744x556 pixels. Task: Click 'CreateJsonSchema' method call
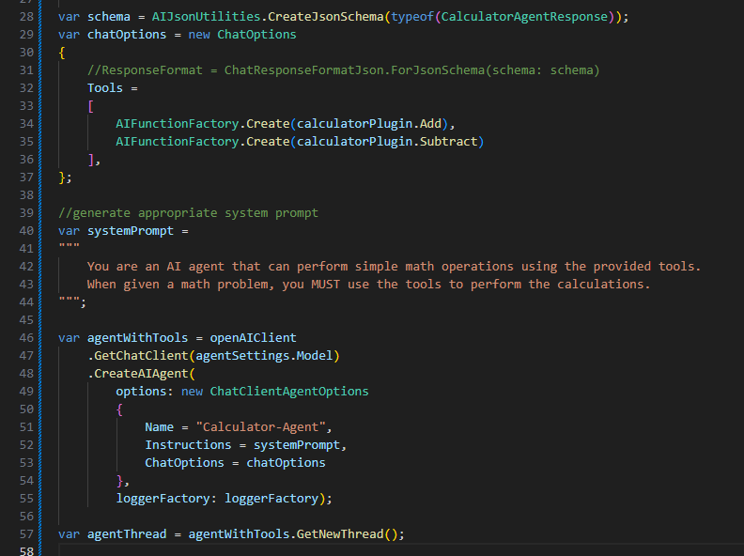[325, 17]
